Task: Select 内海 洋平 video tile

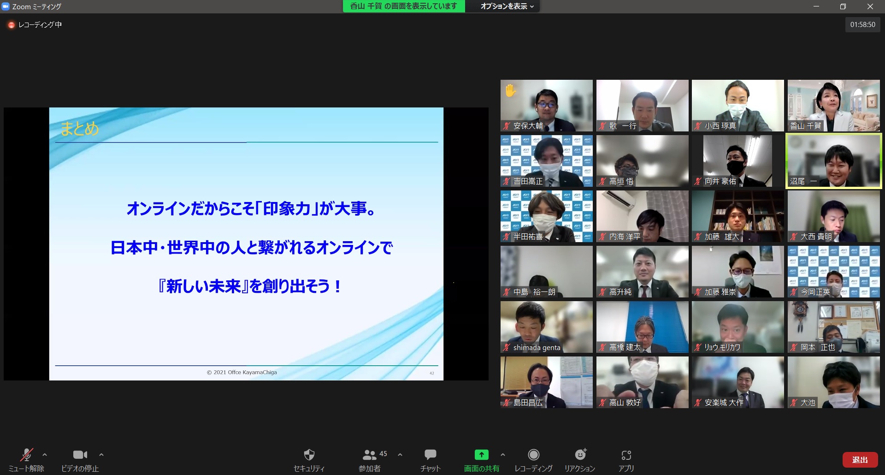Action: point(643,216)
